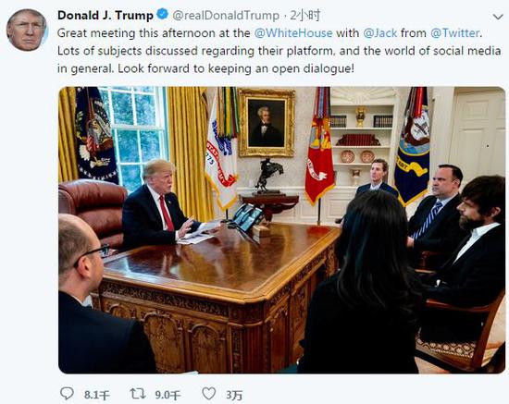The height and width of the screenshot is (404, 509).
Task: Click the 3万 like count
Action: (234, 395)
